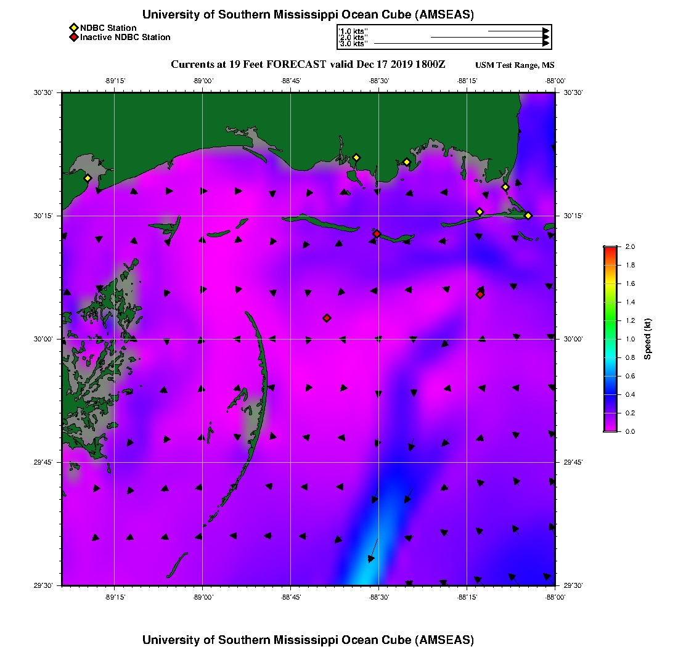Click the bottom AMSEAS Ocean Cube title
The width and height of the screenshot is (678, 647).
(308, 640)
